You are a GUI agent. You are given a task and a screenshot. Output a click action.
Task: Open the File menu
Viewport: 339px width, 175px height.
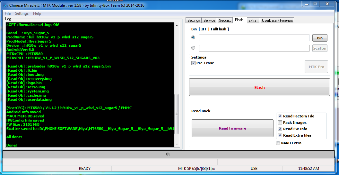click(8, 13)
